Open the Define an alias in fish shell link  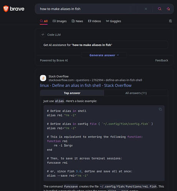(x=86, y=85)
